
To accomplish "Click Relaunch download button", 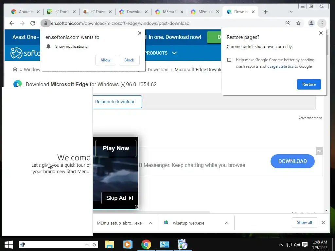I will (117, 102).
